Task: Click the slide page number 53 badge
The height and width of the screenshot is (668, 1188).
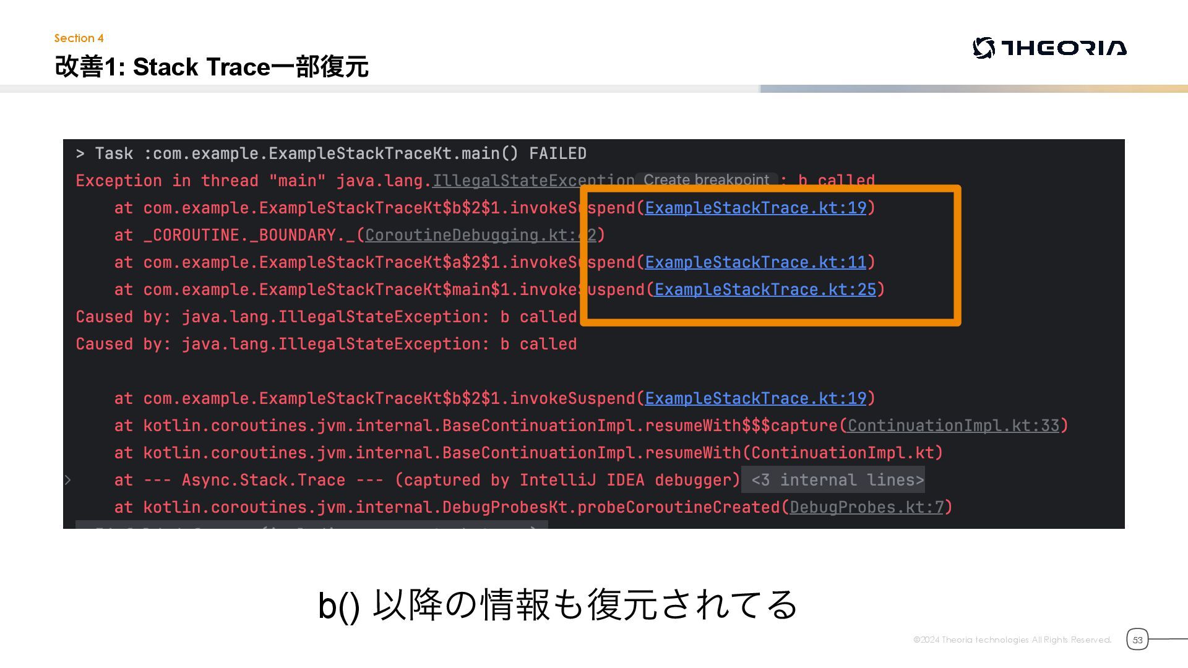Action: tap(1137, 640)
